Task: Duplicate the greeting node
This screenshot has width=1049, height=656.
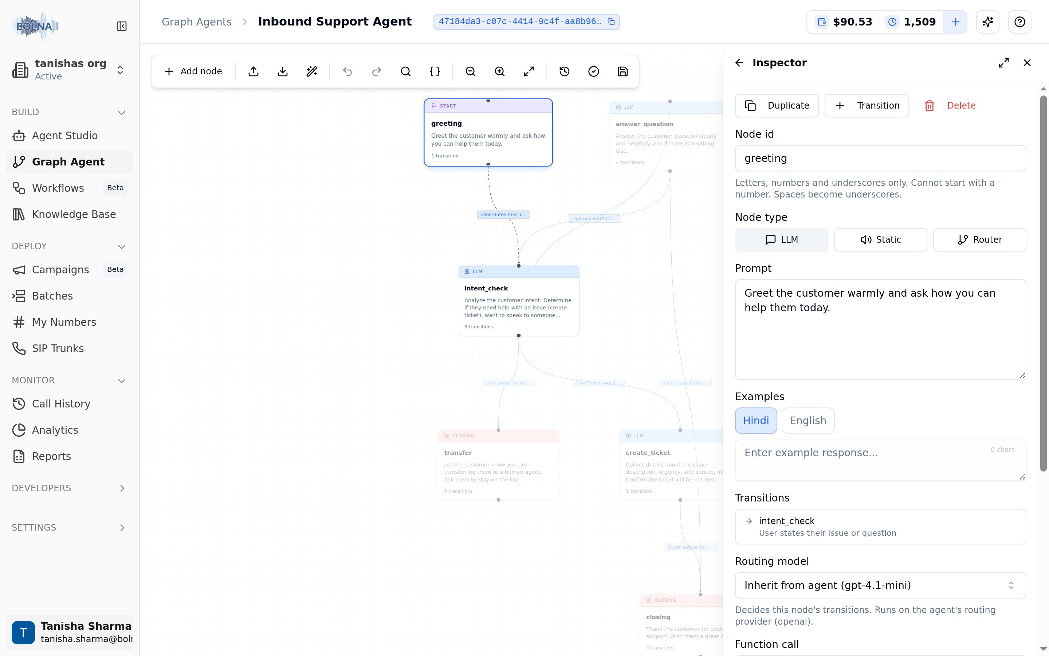Action: point(777,106)
